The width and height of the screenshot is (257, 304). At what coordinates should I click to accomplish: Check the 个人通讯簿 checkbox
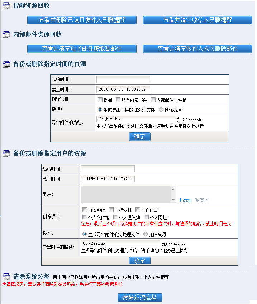(115, 217)
